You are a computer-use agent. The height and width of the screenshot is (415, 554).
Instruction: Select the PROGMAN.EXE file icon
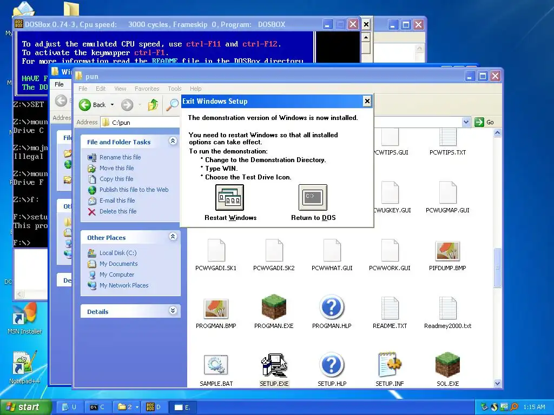[x=274, y=307]
